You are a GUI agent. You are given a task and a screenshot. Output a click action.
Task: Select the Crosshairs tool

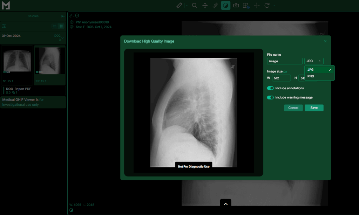pos(257,6)
